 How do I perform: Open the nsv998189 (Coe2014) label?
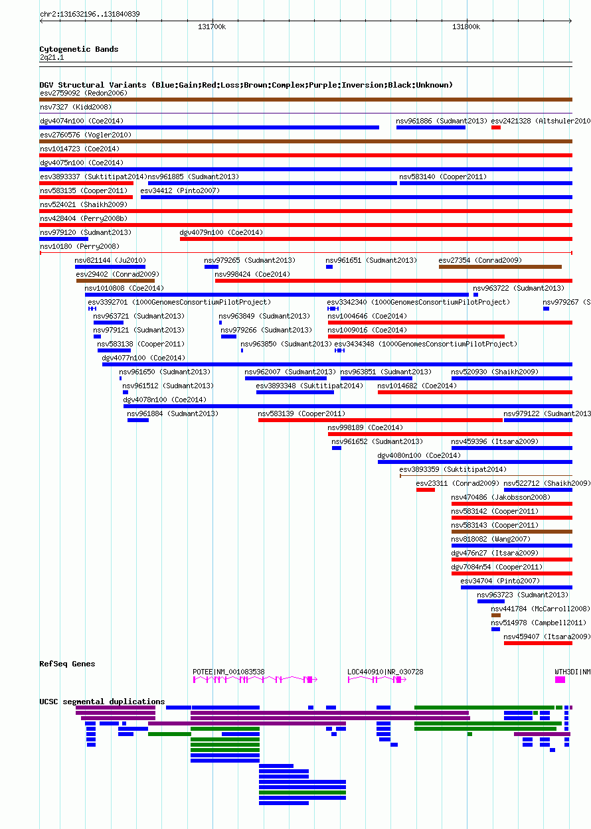[365, 427]
